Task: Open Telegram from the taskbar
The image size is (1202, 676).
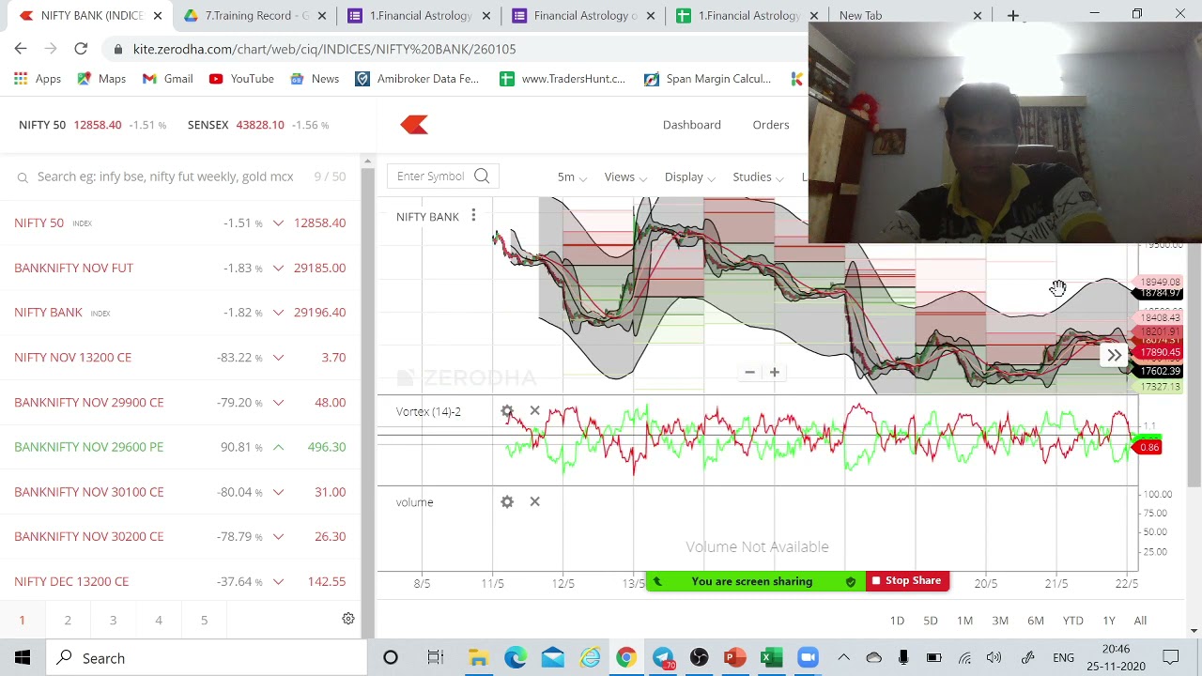Action: 662,658
